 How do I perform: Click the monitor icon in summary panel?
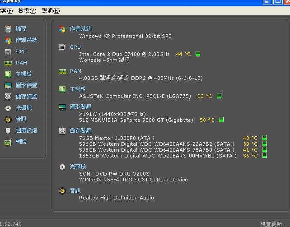[62, 107]
